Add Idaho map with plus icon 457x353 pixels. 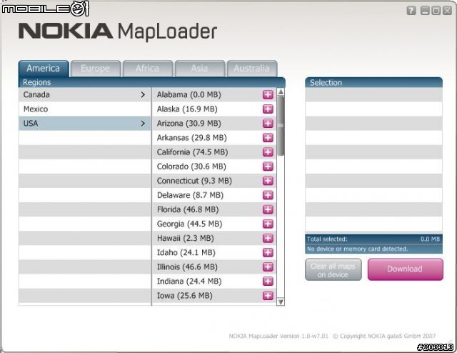[268, 253]
